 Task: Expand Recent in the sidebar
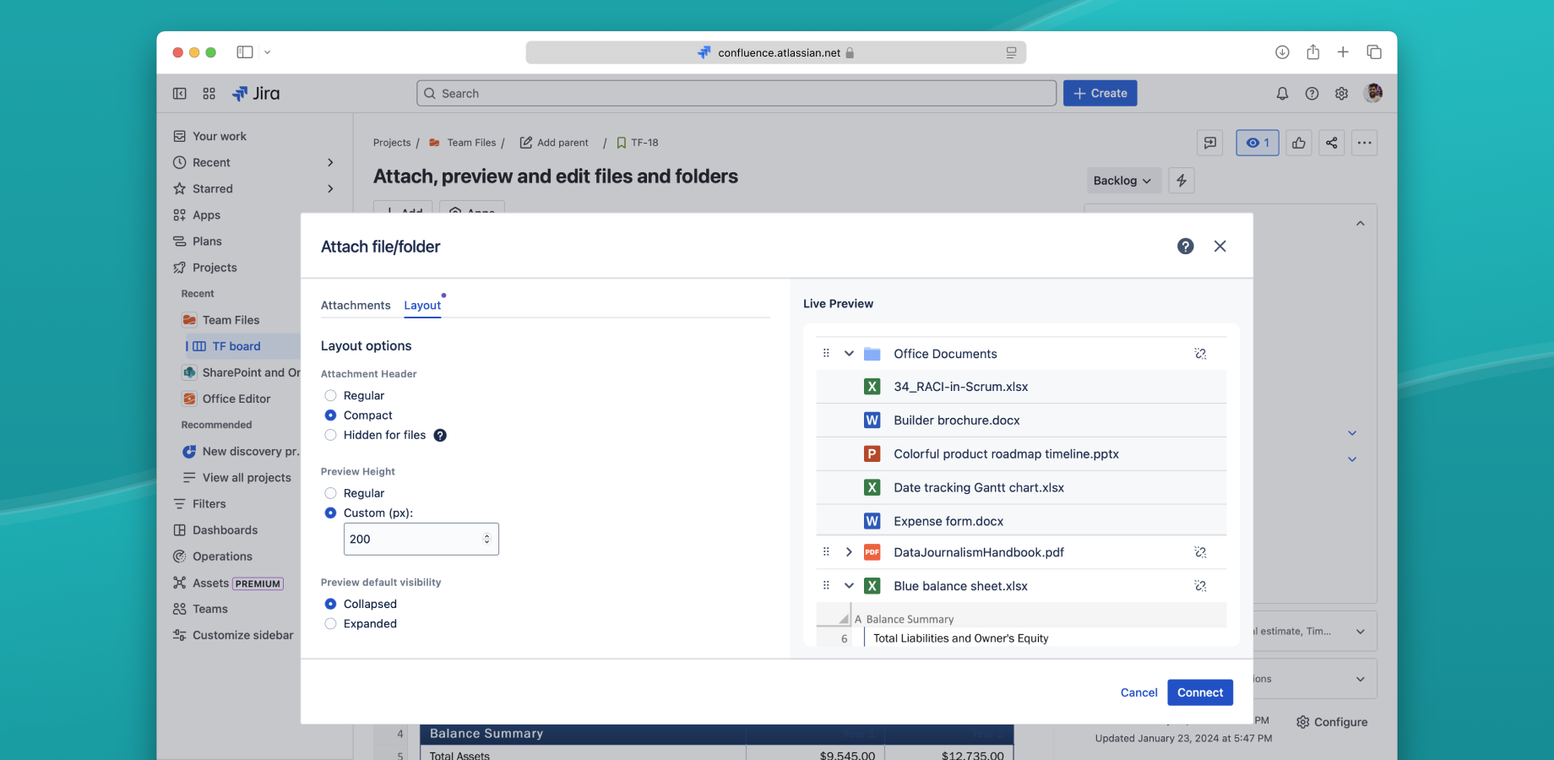(x=330, y=163)
